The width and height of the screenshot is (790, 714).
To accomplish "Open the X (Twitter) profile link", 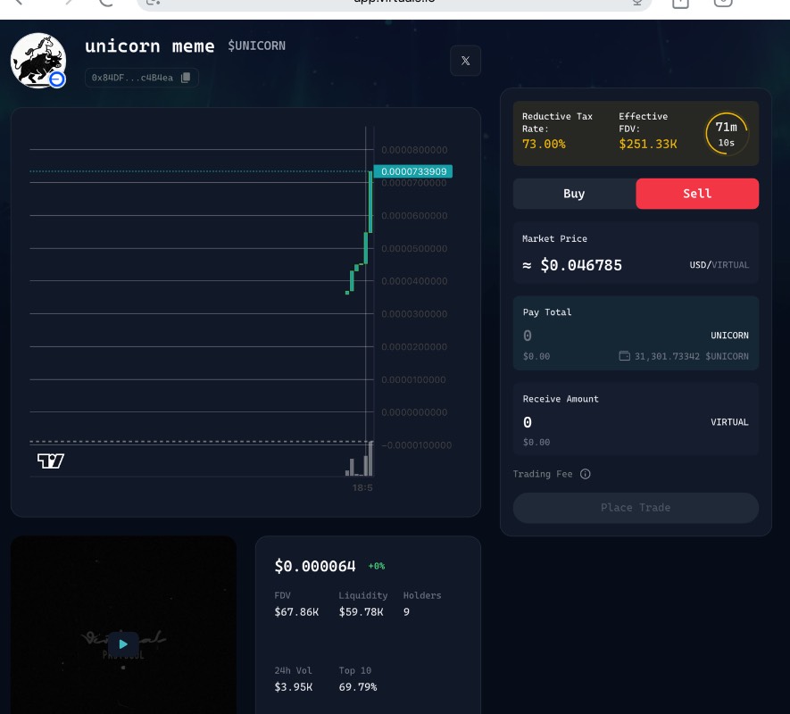I will coord(465,61).
